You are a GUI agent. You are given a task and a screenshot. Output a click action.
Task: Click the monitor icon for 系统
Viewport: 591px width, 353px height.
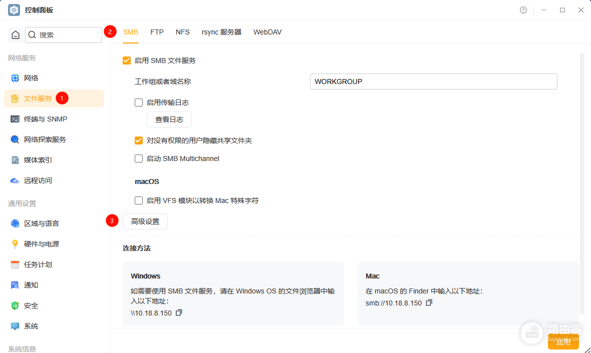pos(15,326)
